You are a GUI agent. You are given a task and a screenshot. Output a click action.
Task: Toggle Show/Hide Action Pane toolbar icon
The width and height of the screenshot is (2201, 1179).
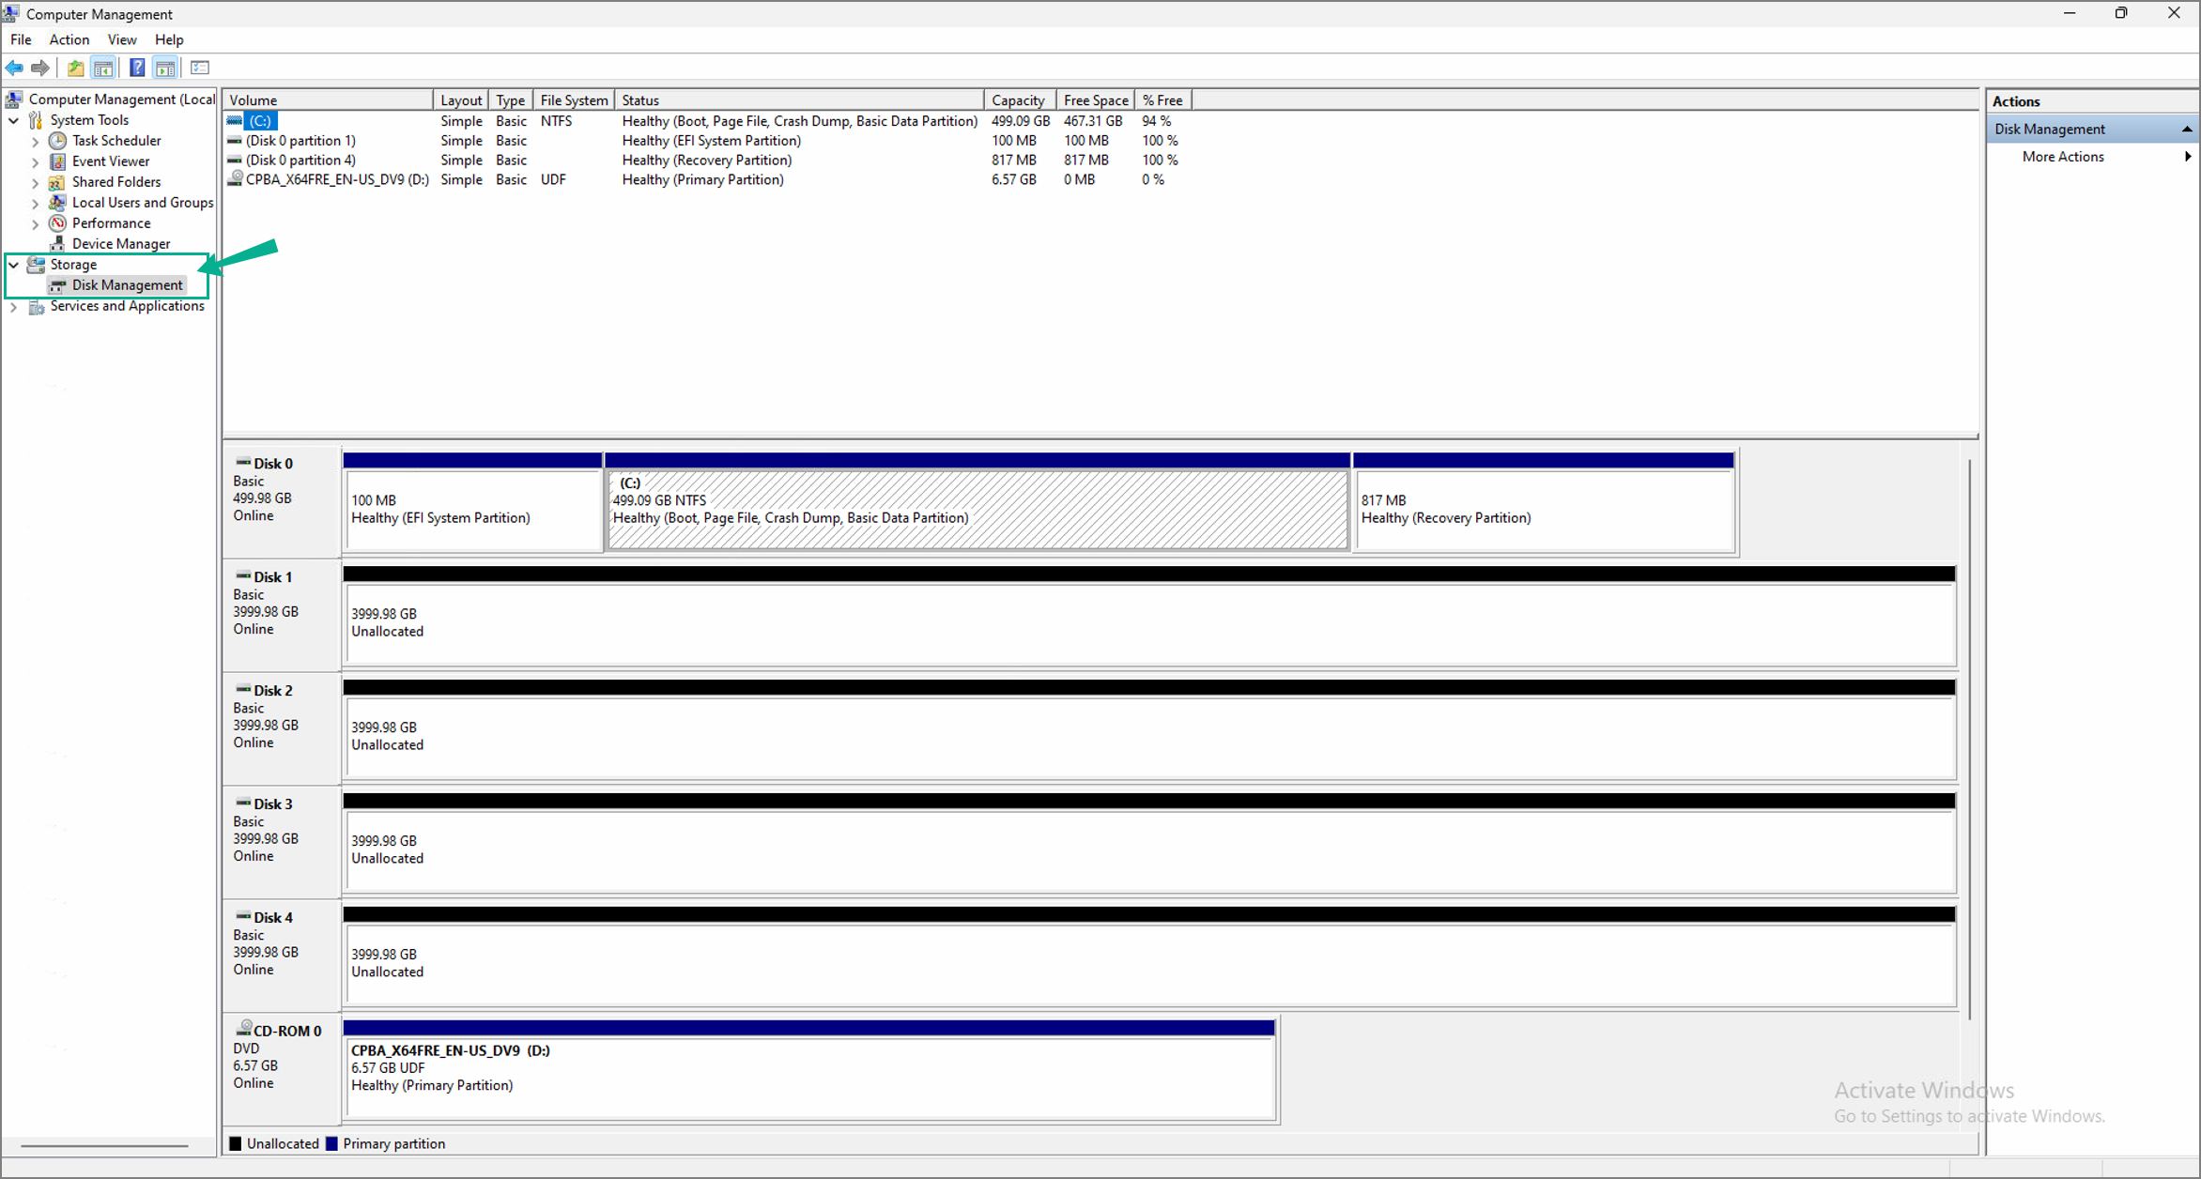point(165,68)
